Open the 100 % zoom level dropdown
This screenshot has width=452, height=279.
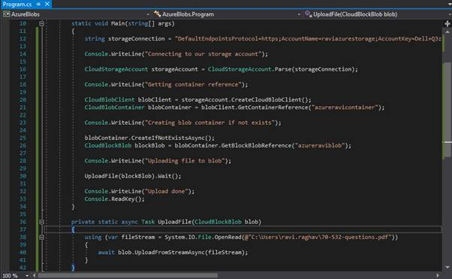click(x=26, y=275)
